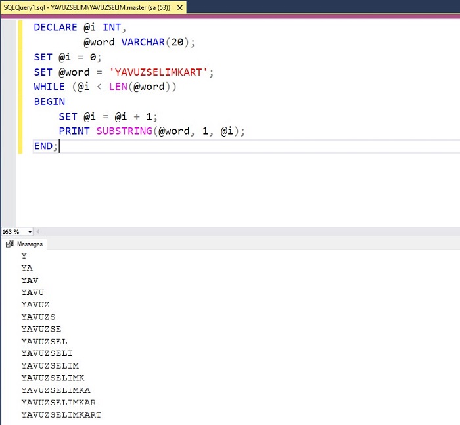Click output row 'YAVUZSELIM' in Messages
This screenshot has height=425, width=460.
point(50,366)
